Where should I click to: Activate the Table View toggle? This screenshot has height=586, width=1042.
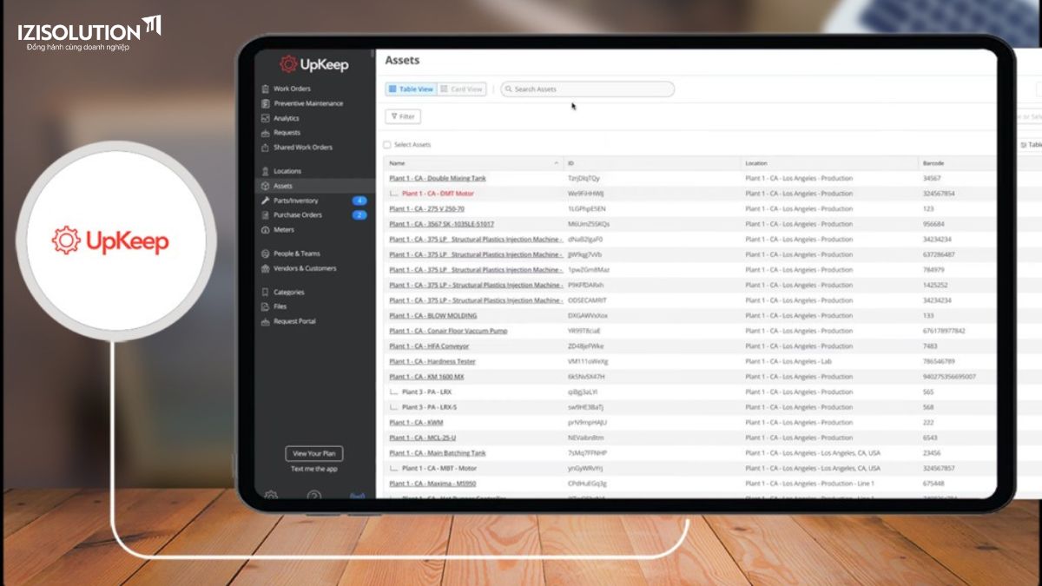pyautogui.click(x=411, y=89)
